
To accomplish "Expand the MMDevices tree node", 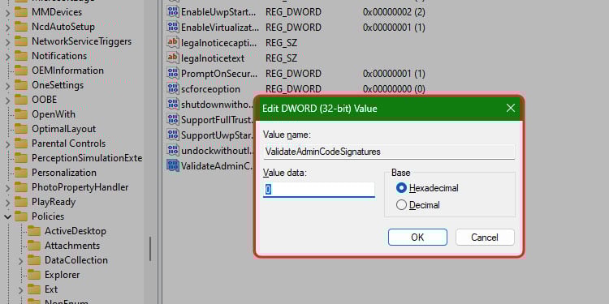I will click(x=8, y=12).
